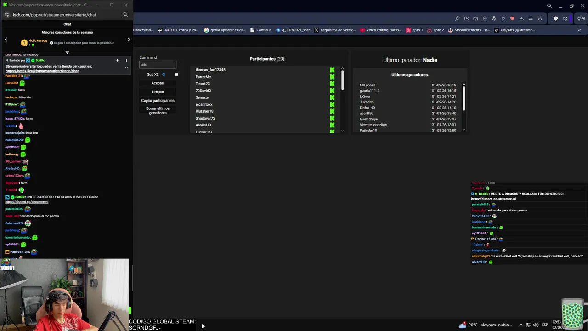Select participant ParrotMc
Image resolution: width=588 pixels, height=331 pixels.
click(203, 77)
